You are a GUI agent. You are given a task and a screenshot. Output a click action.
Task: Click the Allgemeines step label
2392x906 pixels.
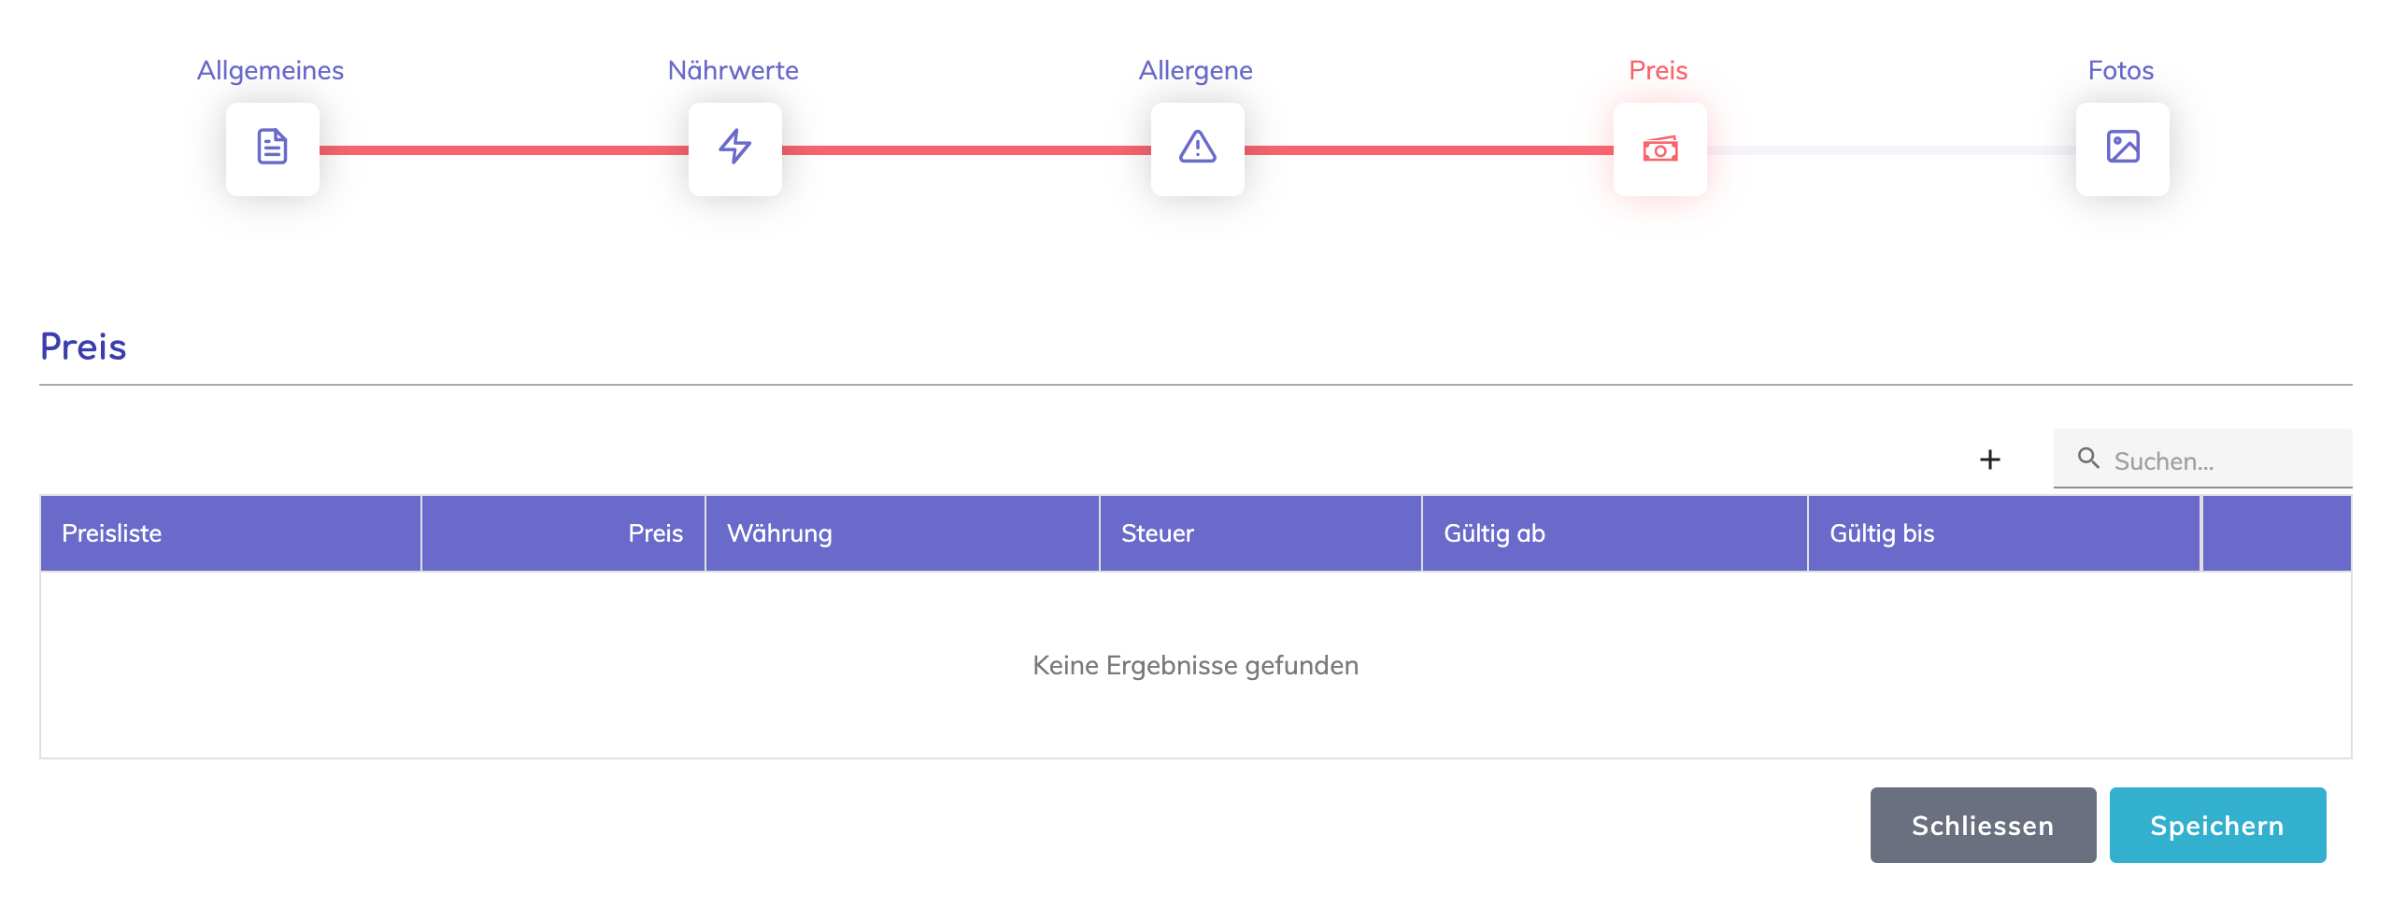[270, 70]
